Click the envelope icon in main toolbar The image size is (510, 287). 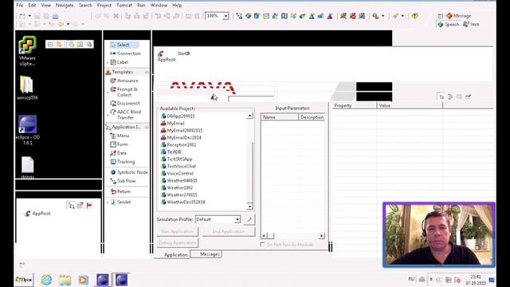(266, 16)
